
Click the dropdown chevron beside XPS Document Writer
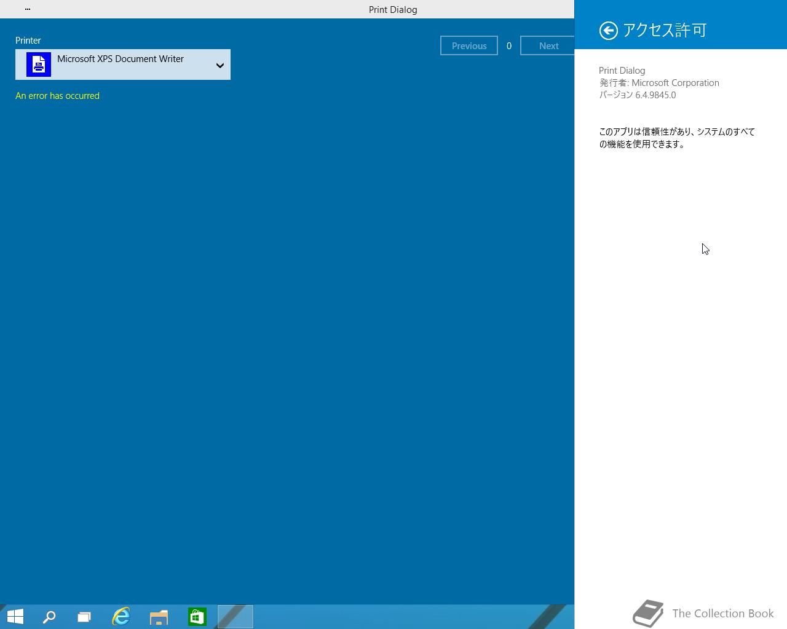pos(219,65)
